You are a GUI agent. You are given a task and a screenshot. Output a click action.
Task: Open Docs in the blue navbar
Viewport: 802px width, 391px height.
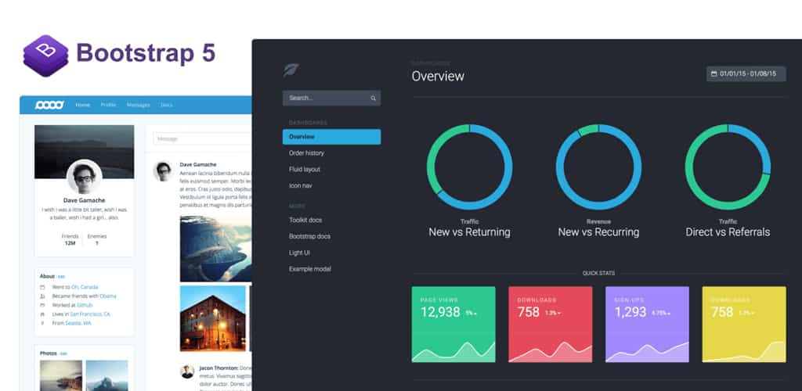166,105
